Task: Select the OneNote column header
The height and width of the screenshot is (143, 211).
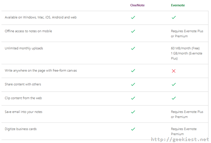Action: click(138, 5)
